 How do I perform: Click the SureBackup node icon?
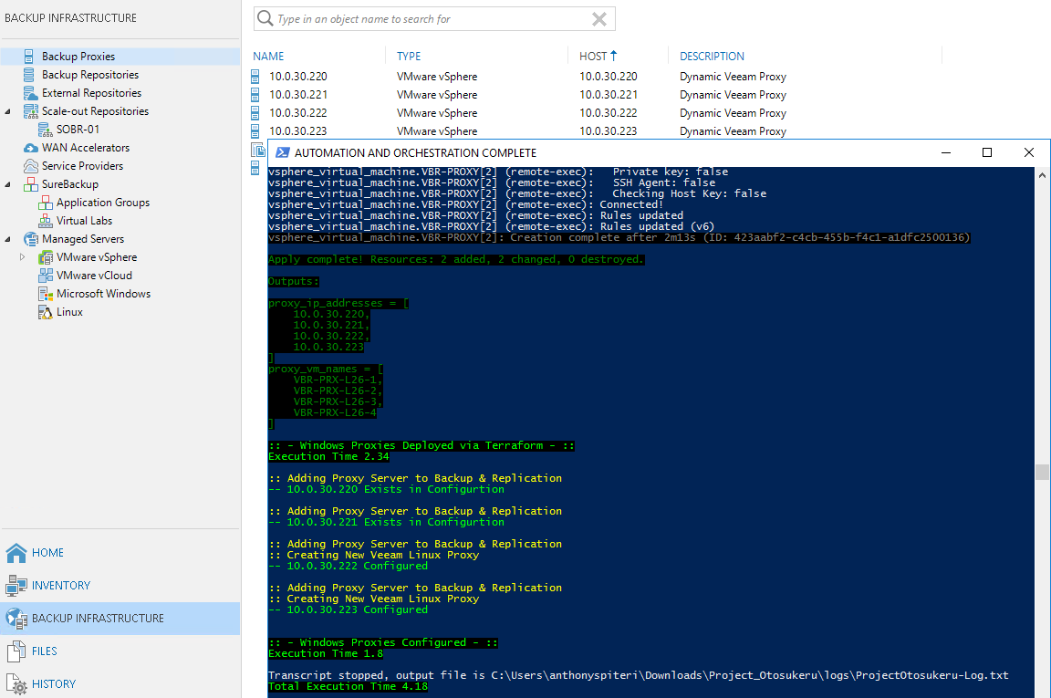pos(31,183)
